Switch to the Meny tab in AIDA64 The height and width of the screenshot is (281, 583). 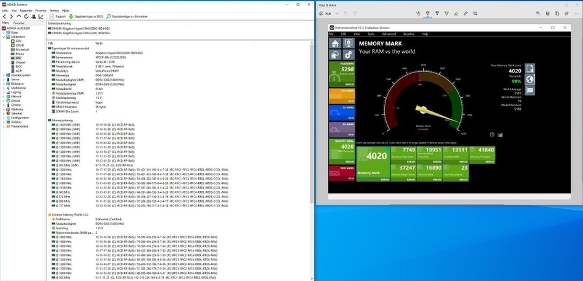tap(6, 23)
